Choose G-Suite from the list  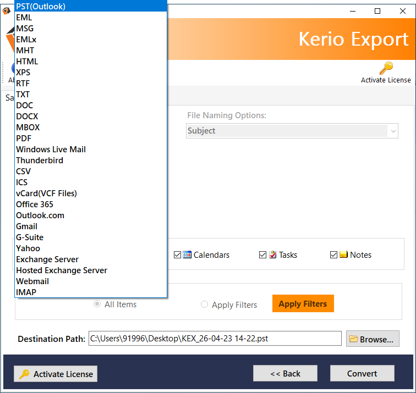coord(91,237)
